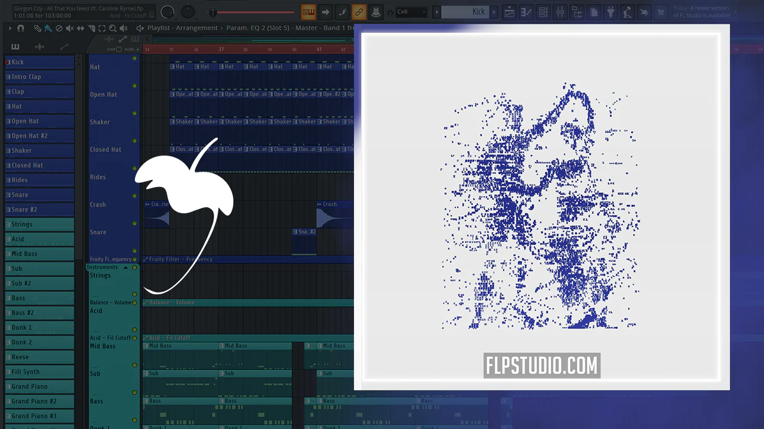Click the FL Studio update news message

[701, 12]
